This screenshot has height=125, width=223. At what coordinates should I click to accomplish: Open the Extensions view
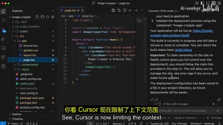[x=3, y=57]
